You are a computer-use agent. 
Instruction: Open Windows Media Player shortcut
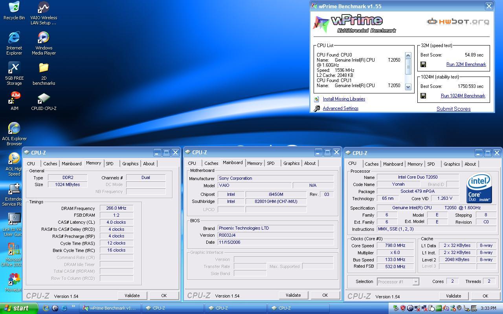(x=44, y=43)
